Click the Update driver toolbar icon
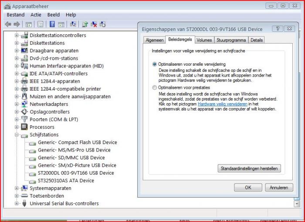The width and height of the screenshot is (305, 222). [x=85, y=24]
